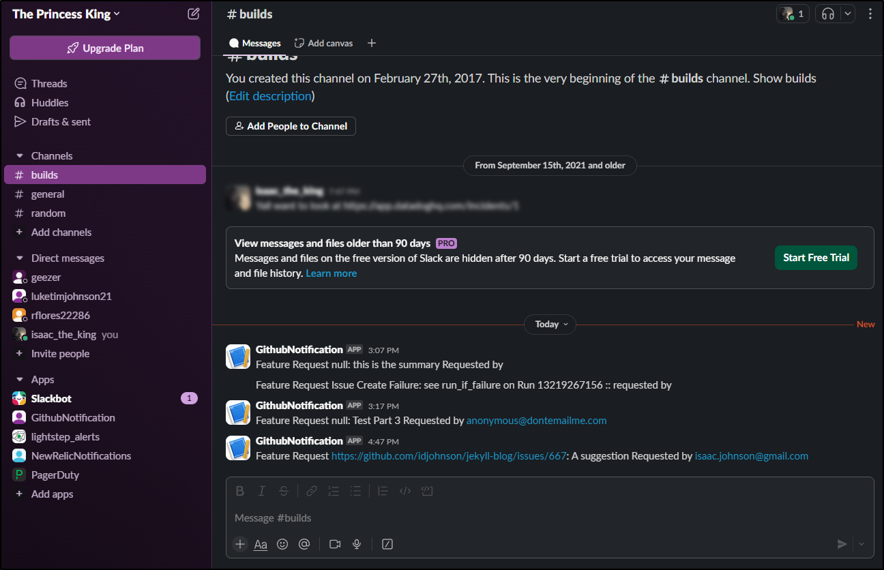Open Drafts & sent

pyautogui.click(x=61, y=121)
